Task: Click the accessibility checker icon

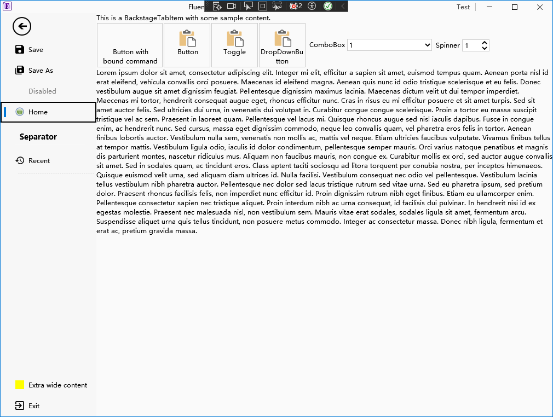Action: (312, 6)
